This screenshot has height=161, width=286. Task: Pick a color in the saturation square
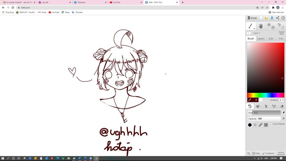point(266,68)
